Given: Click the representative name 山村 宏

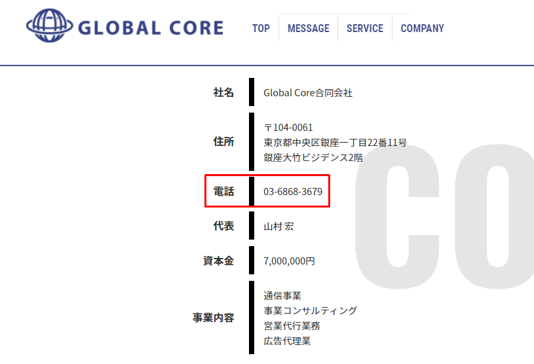Looking at the screenshot, I should 278,227.
